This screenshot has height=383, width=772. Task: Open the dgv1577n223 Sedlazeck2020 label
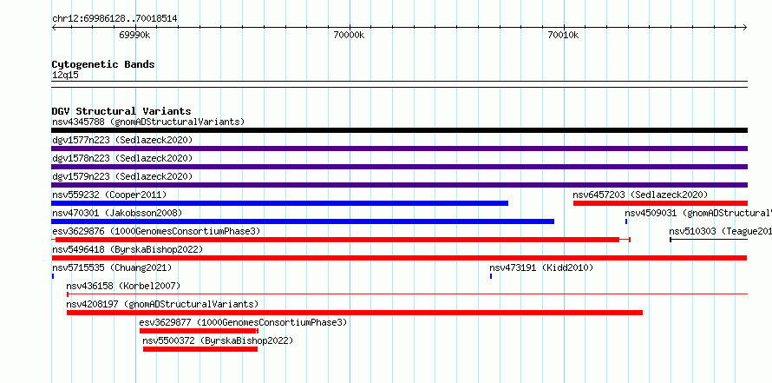(x=122, y=140)
